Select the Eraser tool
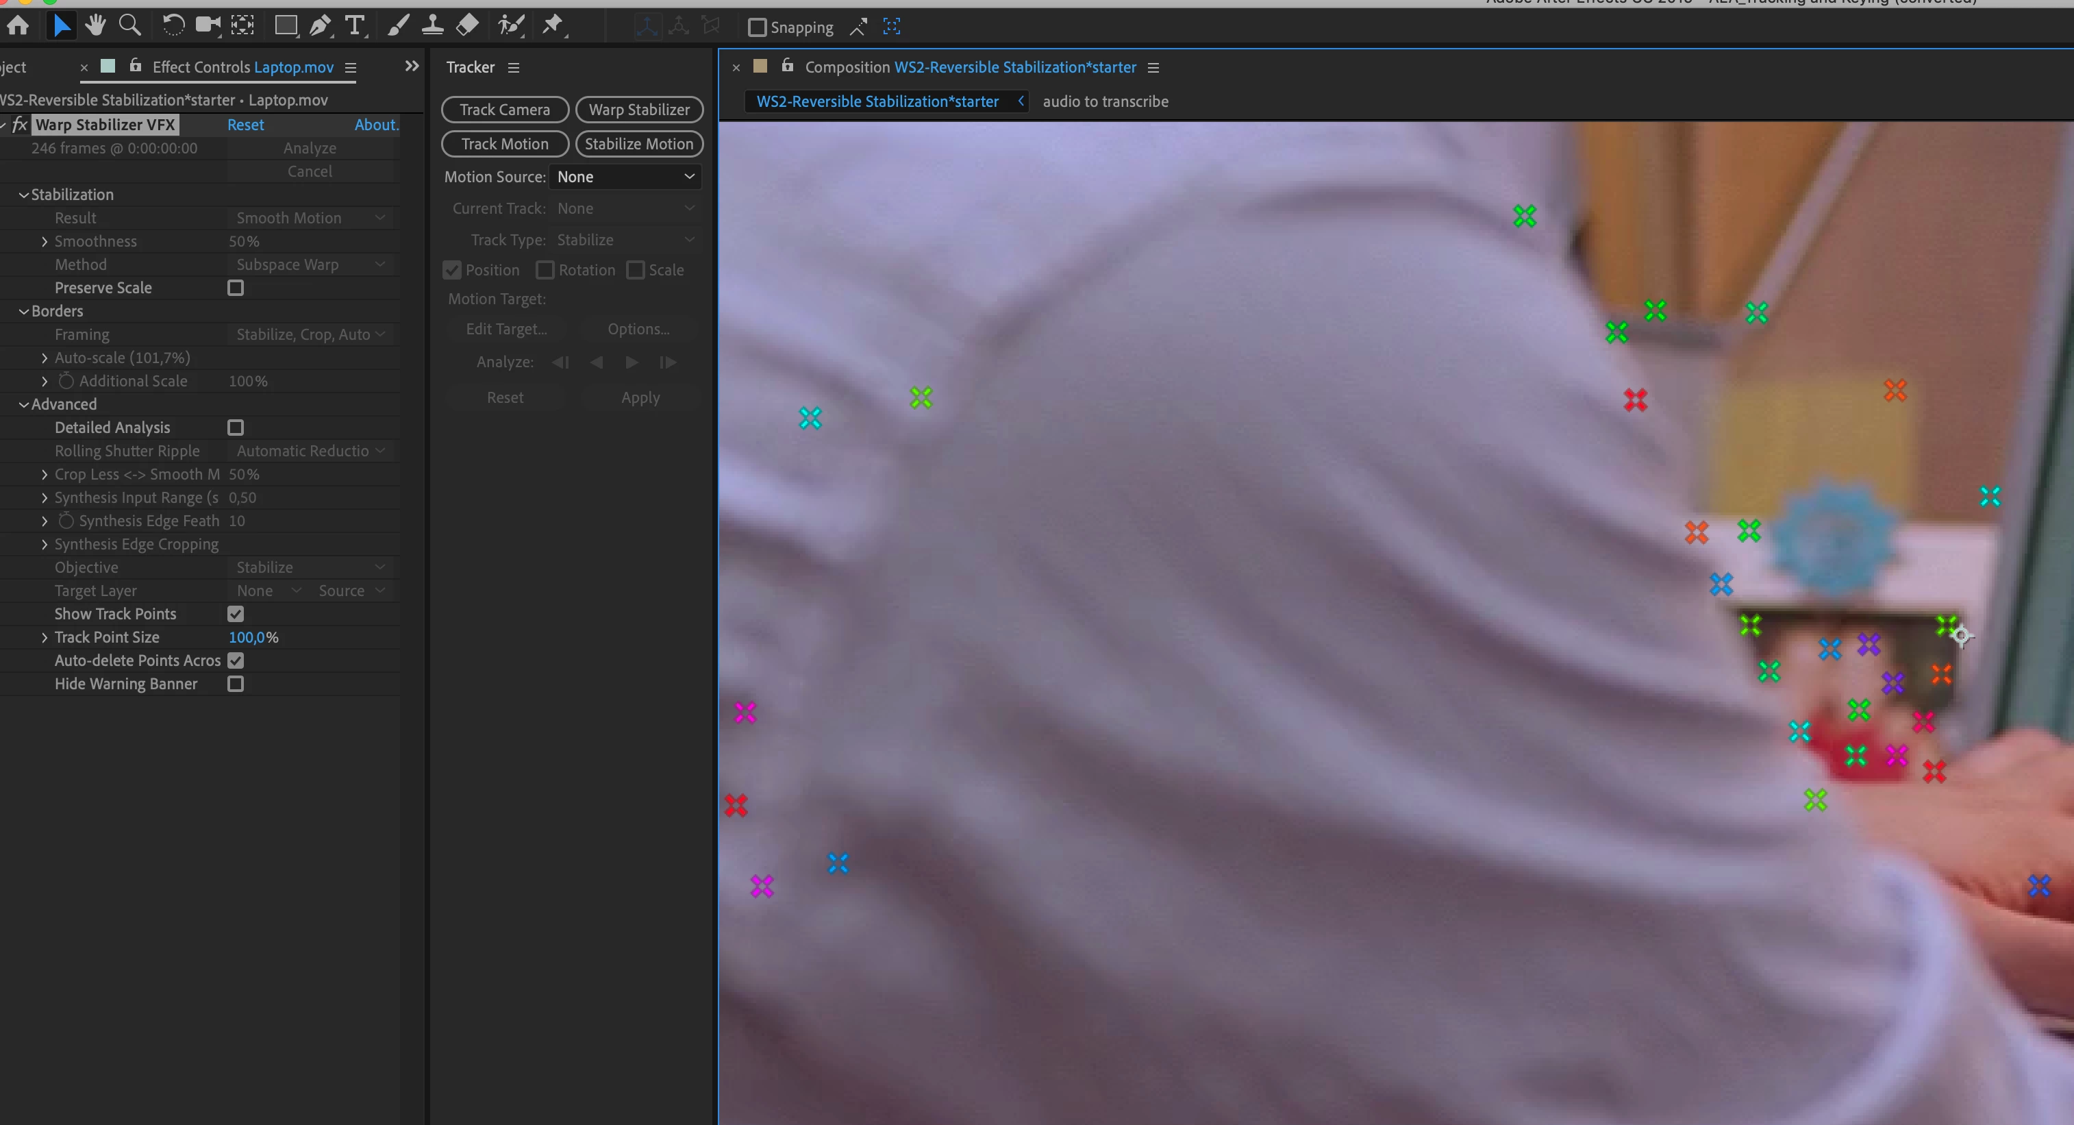This screenshot has height=1125, width=2074. pos(467,26)
